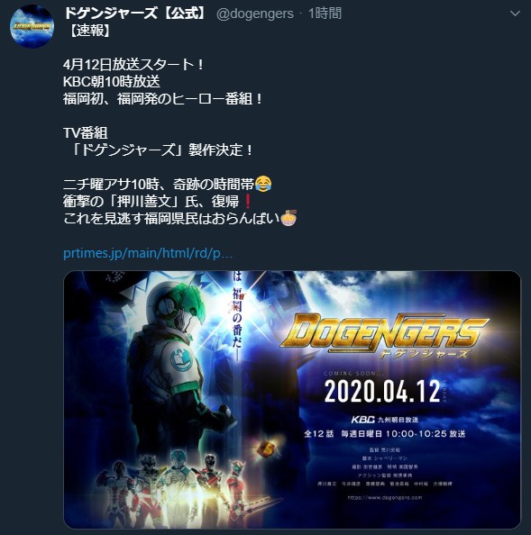This screenshot has width=531, height=535.
Task: Click the laughing-crying emoji in the tweet
Action: pos(263,184)
